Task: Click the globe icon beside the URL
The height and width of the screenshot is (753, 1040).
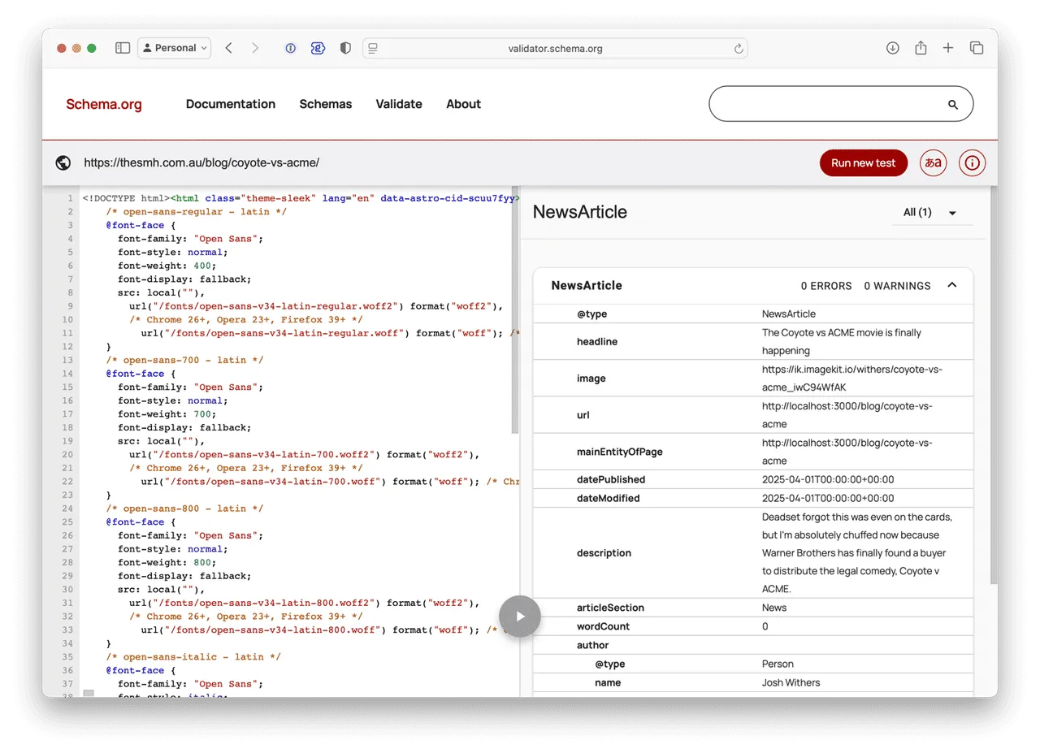Action: 63,162
